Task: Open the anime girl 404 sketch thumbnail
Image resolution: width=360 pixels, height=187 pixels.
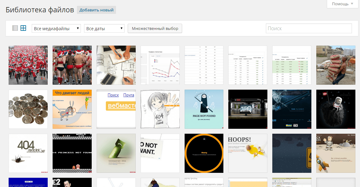Action: click(160, 109)
